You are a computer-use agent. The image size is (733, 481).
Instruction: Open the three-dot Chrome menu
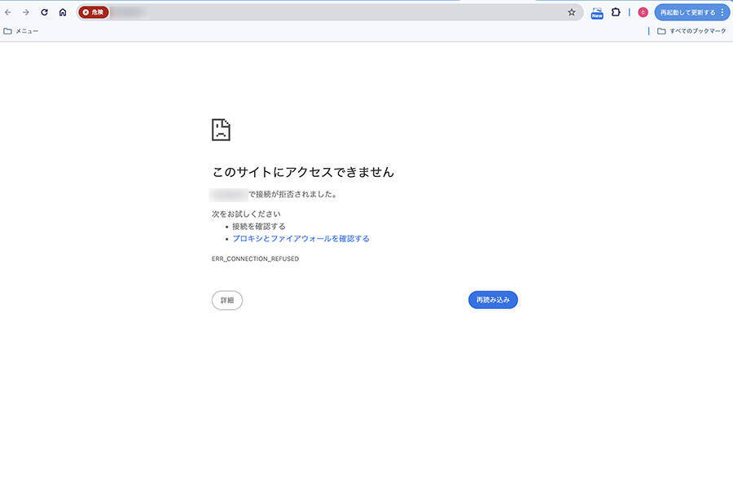722,12
